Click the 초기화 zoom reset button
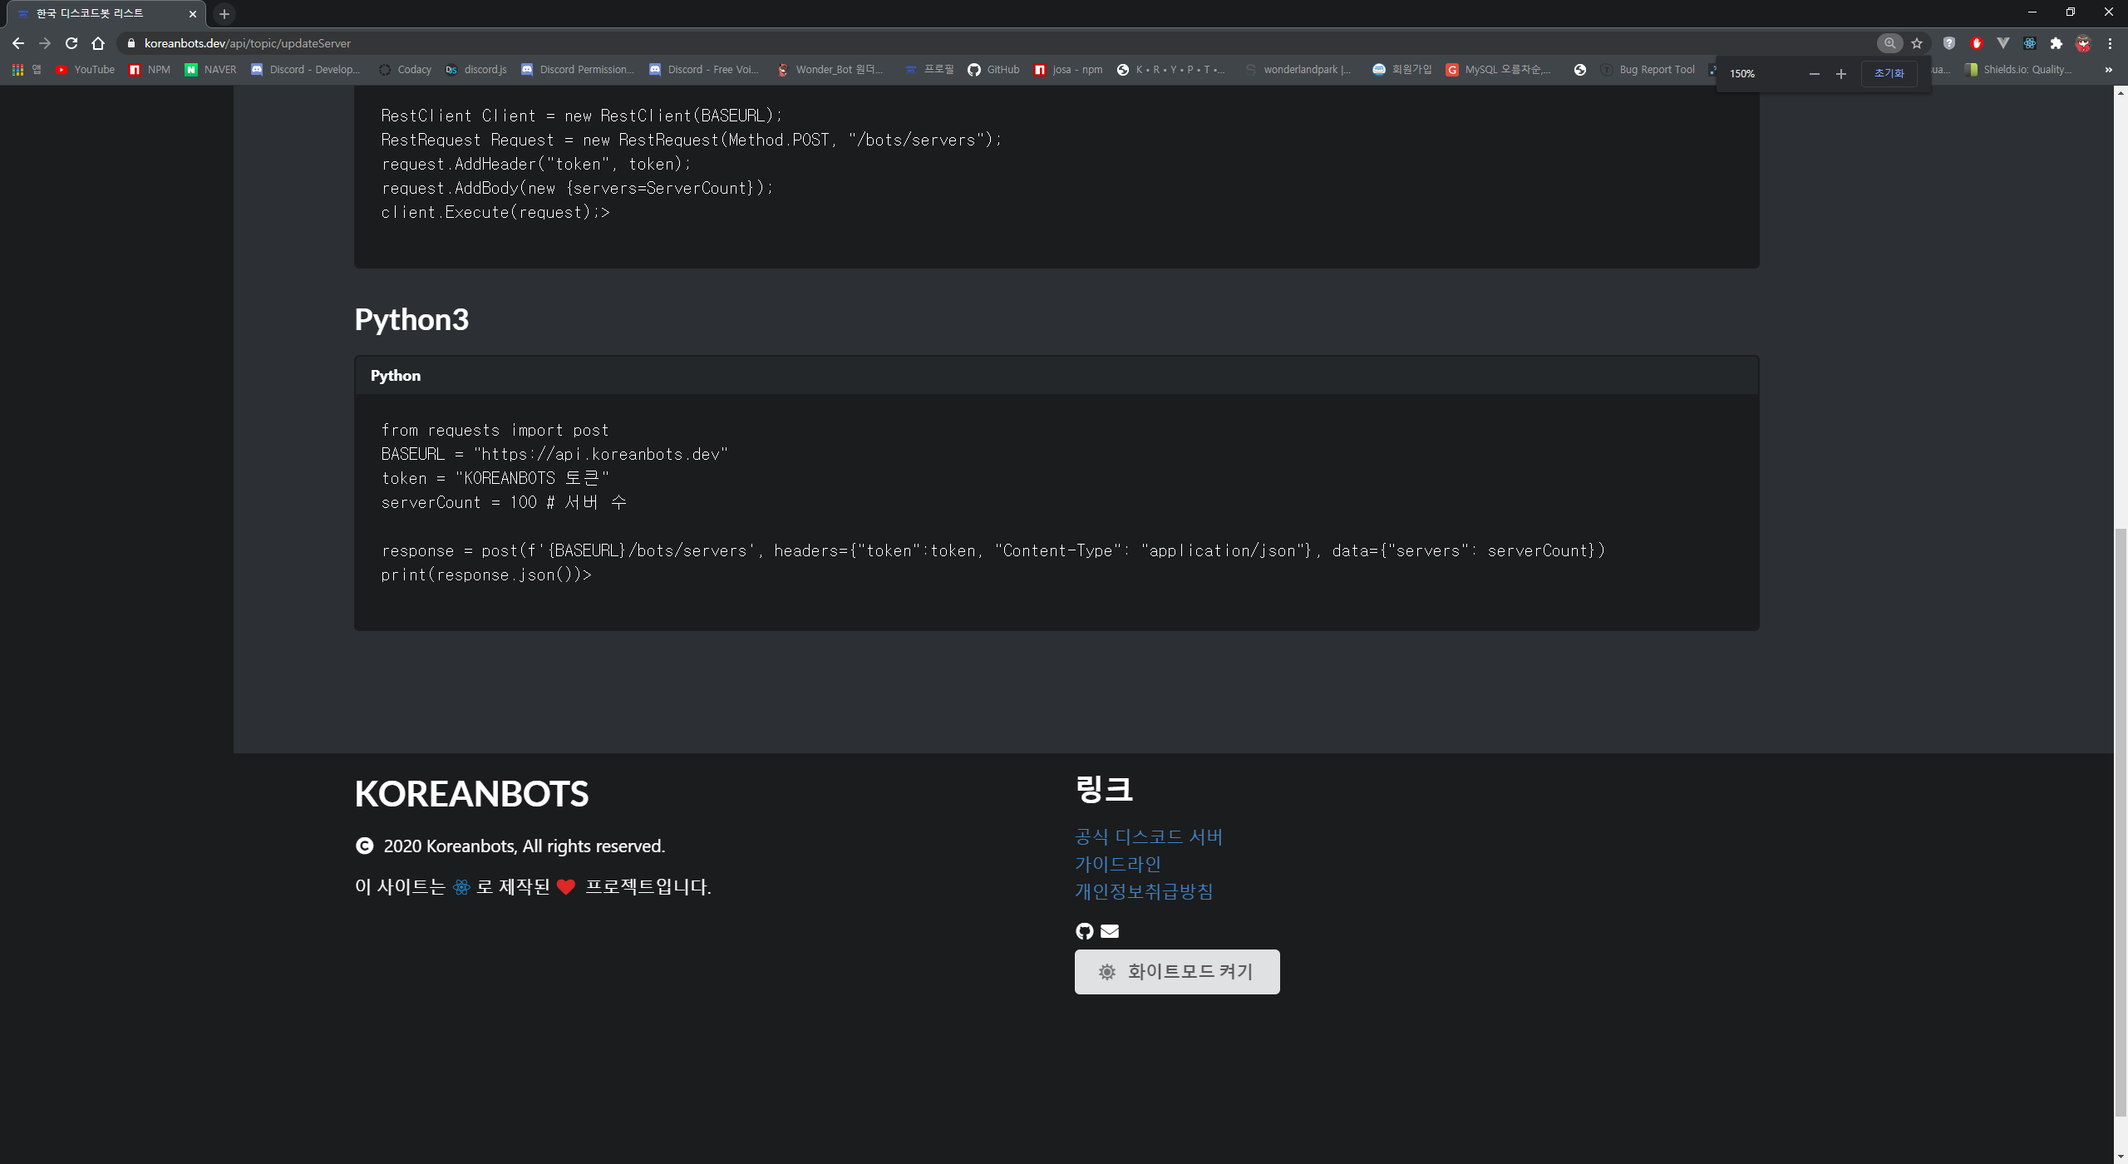Image resolution: width=2128 pixels, height=1164 pixels. click(x=1888, y=73)
